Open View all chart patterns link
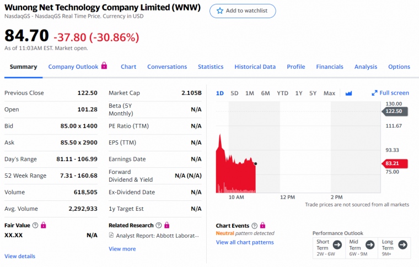Image resolution: width=419 pixels, height=267 pixels. [x=245, y=242]
